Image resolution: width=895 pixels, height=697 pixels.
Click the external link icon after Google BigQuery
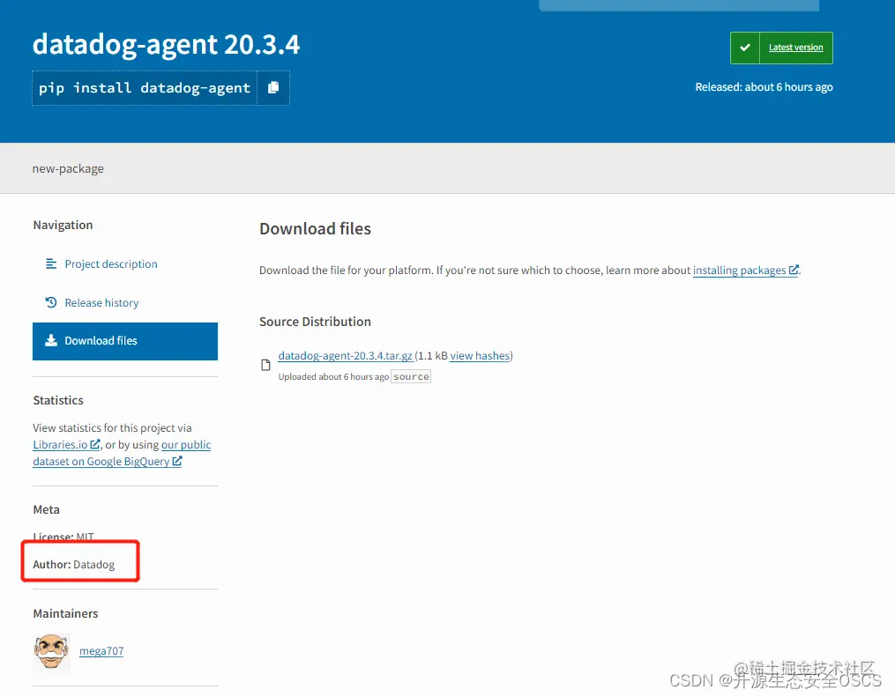tap(178, 461)
